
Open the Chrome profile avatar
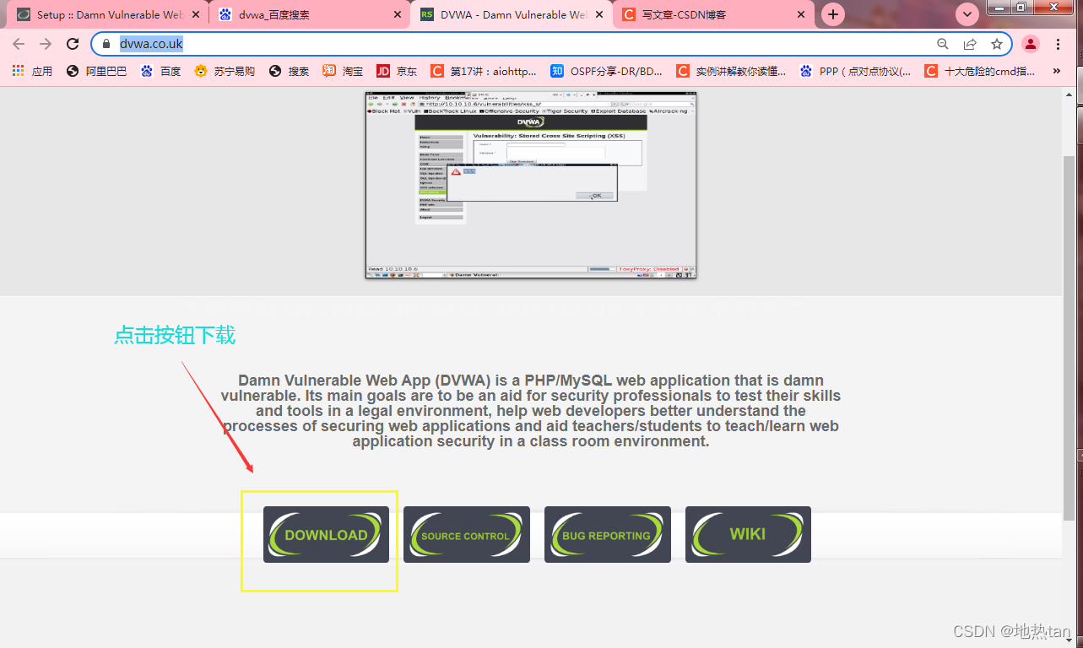(x=1031, y=44)
